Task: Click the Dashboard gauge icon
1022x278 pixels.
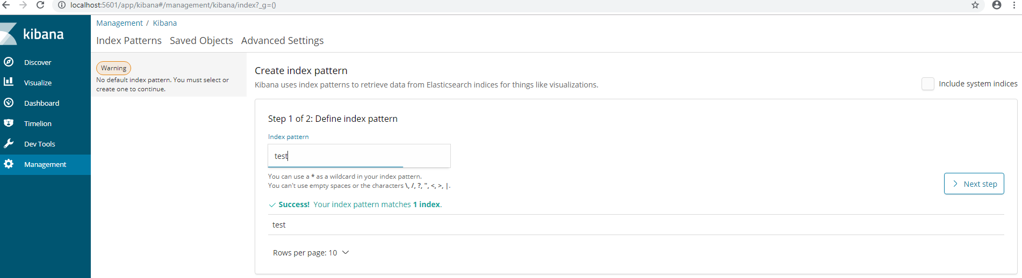Action: point(9,103)
